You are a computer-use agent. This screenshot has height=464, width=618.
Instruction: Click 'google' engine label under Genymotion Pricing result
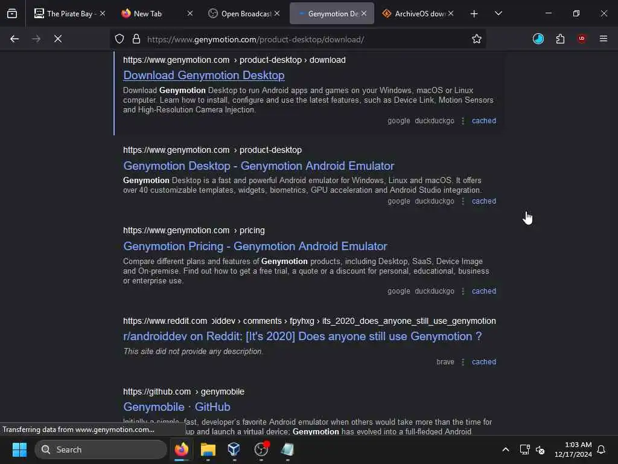pyautogui.click(x=398, y=291)
